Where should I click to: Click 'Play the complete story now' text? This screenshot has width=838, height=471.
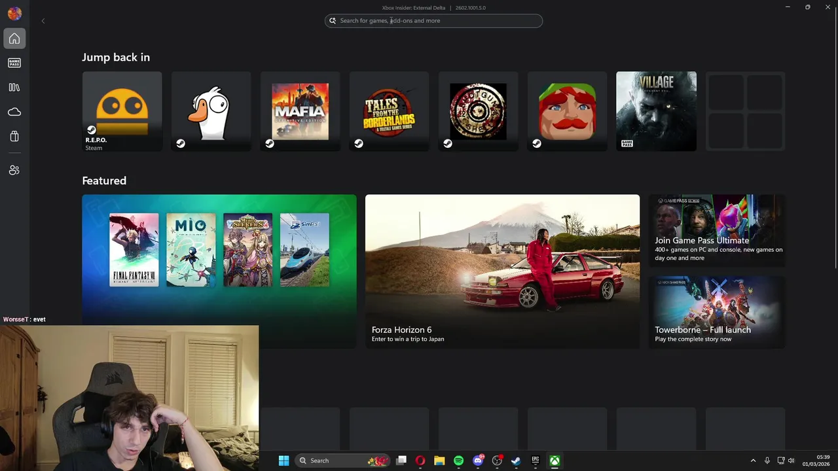[693, 339]
